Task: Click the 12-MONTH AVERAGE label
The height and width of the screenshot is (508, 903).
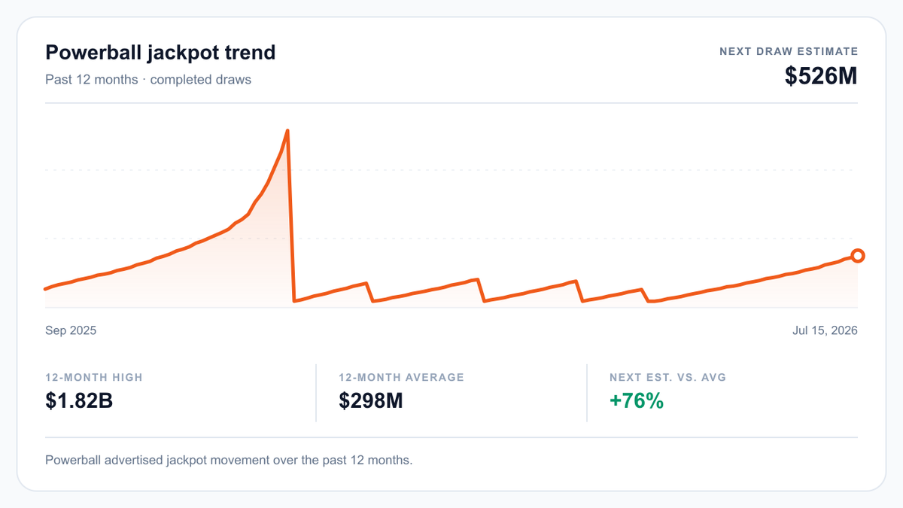Action: coord(401,377)
